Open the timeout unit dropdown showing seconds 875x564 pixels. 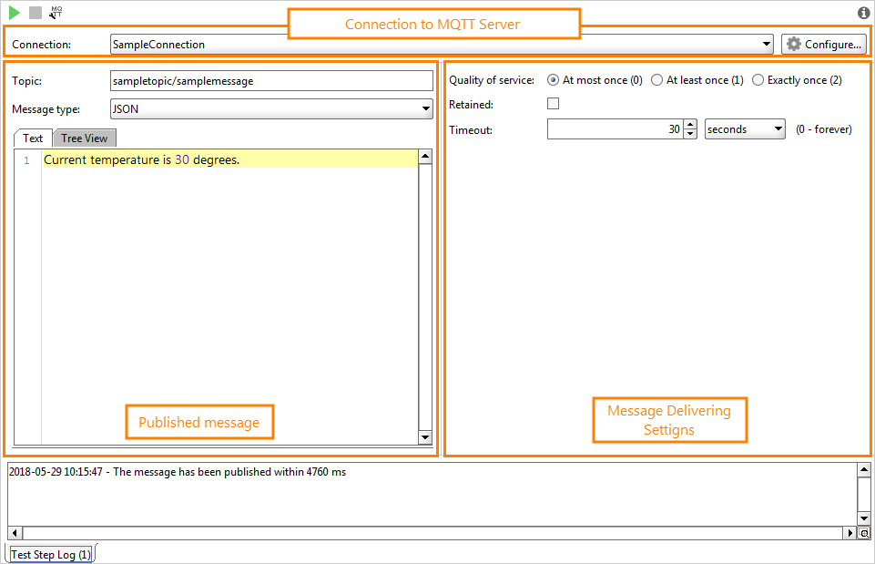pos(745,129)
